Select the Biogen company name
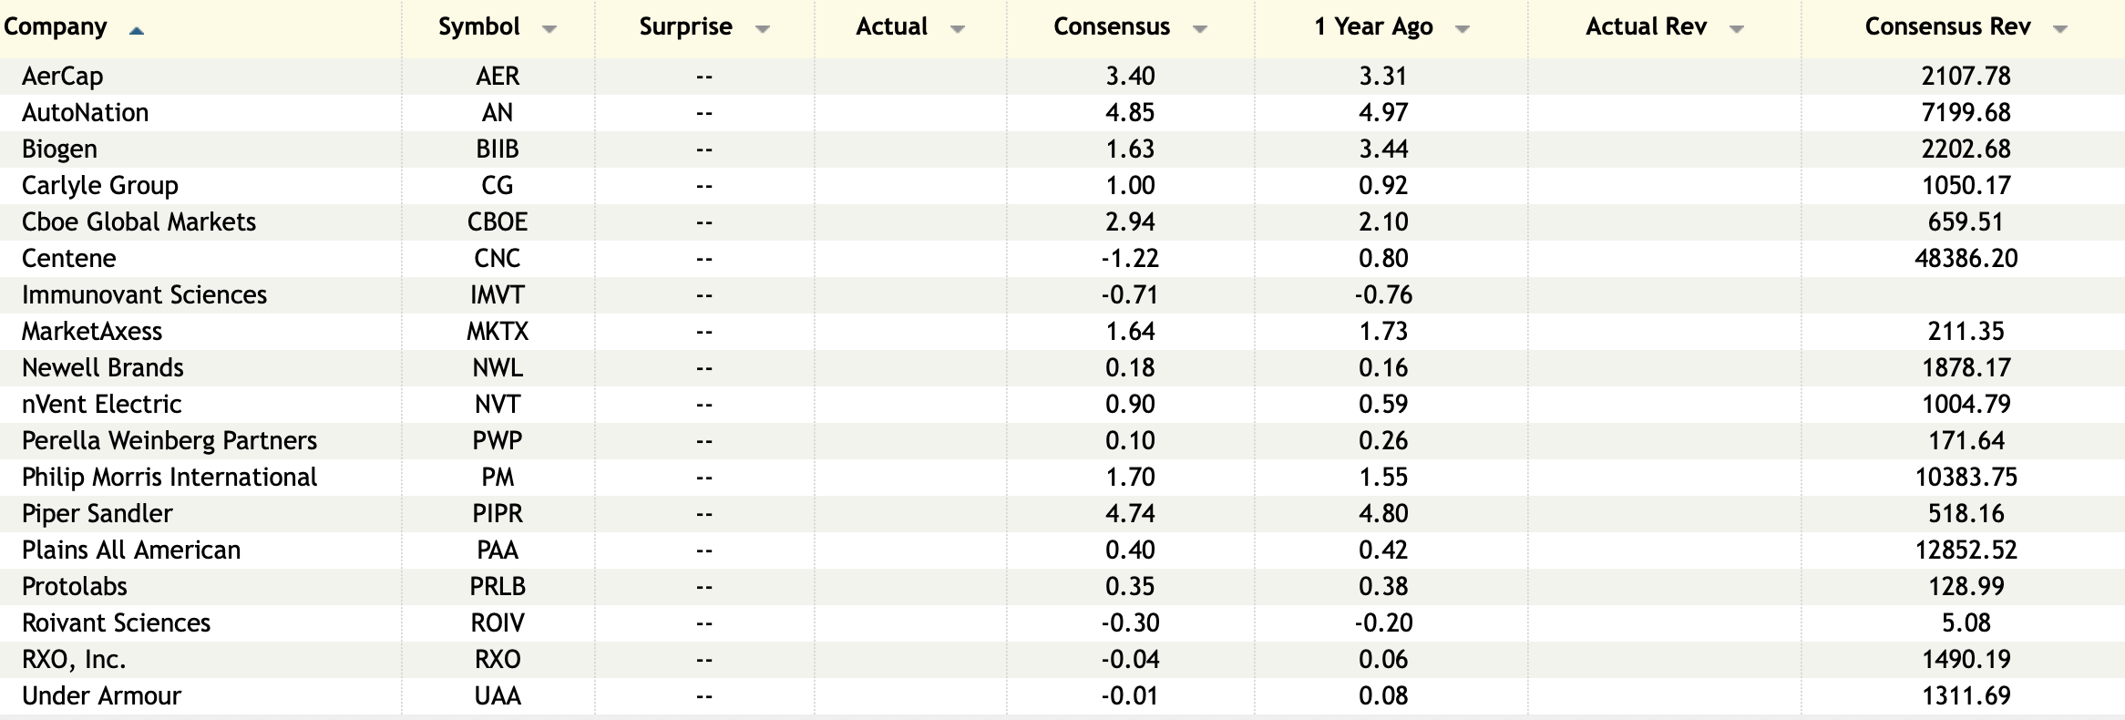Screen dimensions: 2125x720 pos(59,149)
